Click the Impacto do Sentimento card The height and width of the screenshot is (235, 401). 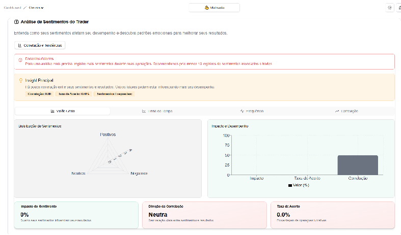(76, 215)
